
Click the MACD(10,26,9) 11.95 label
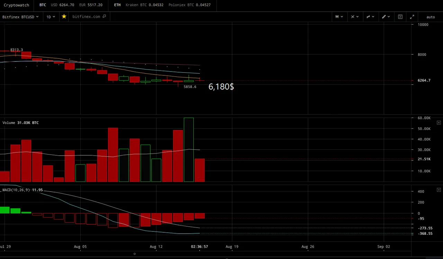click(x=22, y=190)
